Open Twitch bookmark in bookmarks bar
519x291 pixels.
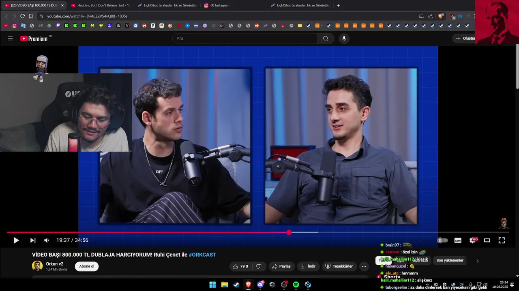pyautogui.click(x=58, y=25)
